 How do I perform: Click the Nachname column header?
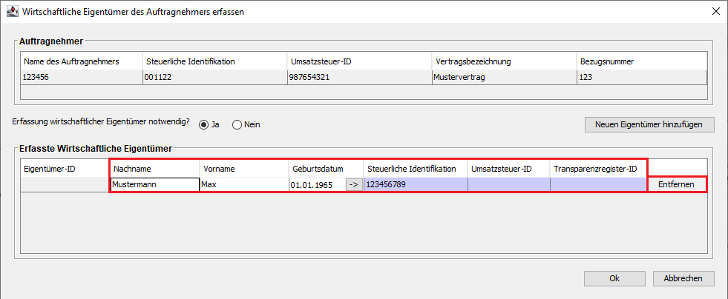(154, 169)
